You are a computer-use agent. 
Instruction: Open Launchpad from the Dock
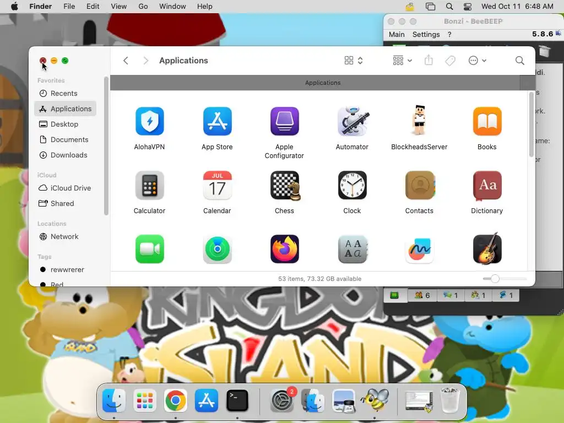(x=145, y=400)
